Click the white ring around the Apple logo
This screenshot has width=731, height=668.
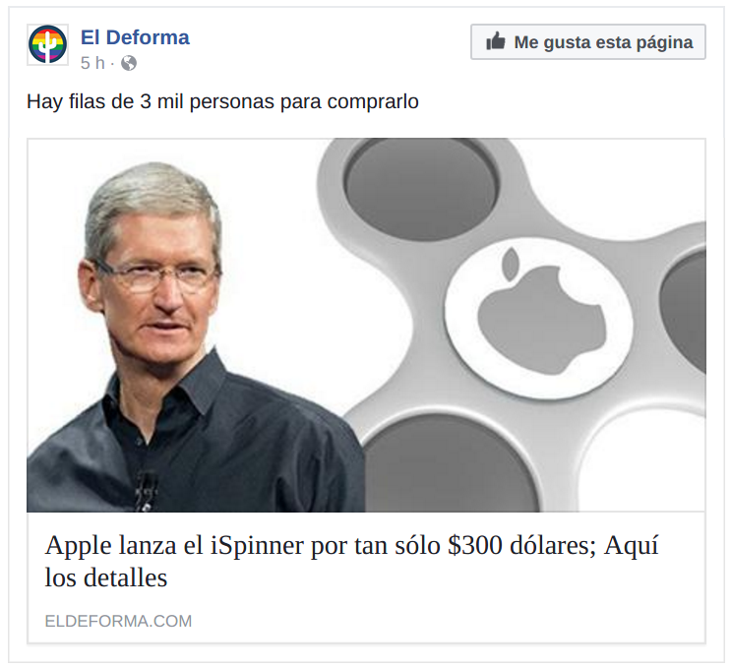pos(539,319)
